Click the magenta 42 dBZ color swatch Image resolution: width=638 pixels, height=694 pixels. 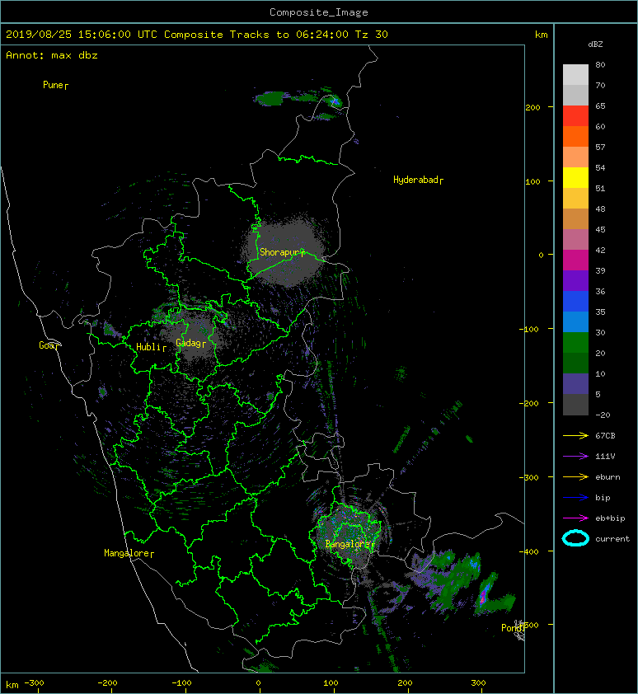tap(575, 260)
